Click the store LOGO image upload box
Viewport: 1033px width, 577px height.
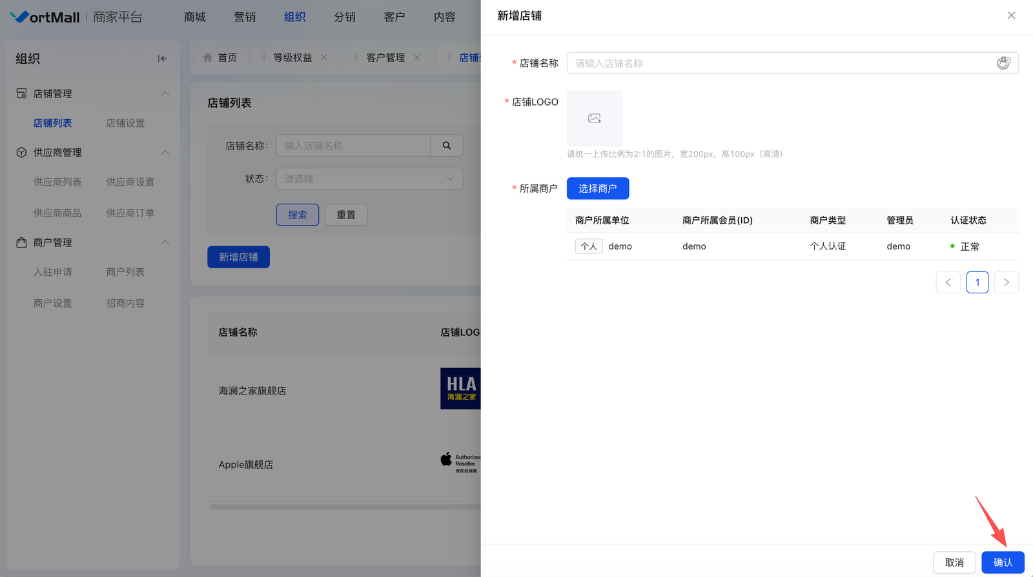click(x=594, y=118)
